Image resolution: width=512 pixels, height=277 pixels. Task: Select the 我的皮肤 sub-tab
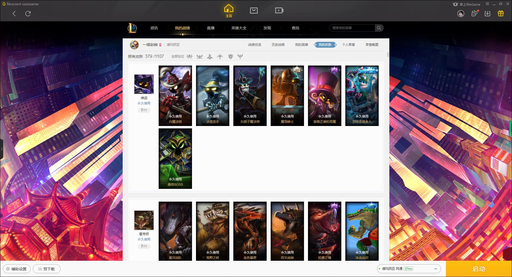tap(325, 45)
